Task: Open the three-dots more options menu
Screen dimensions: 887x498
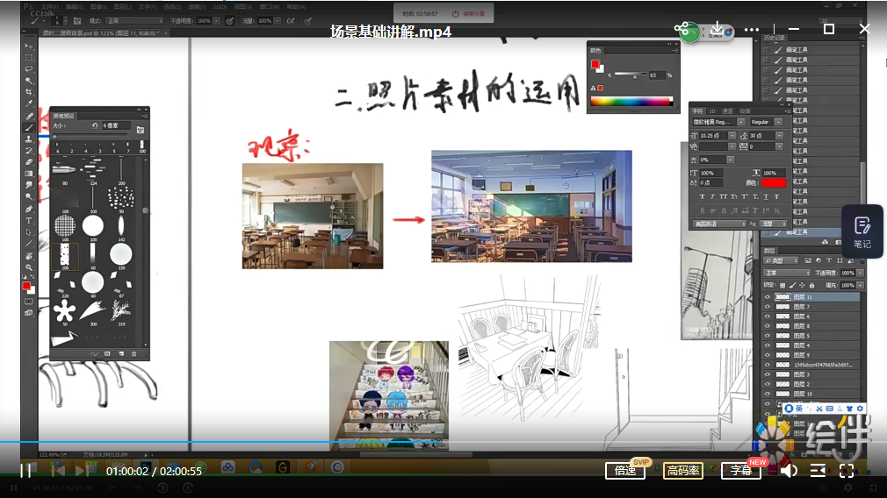Action: [x=752, y=29]
